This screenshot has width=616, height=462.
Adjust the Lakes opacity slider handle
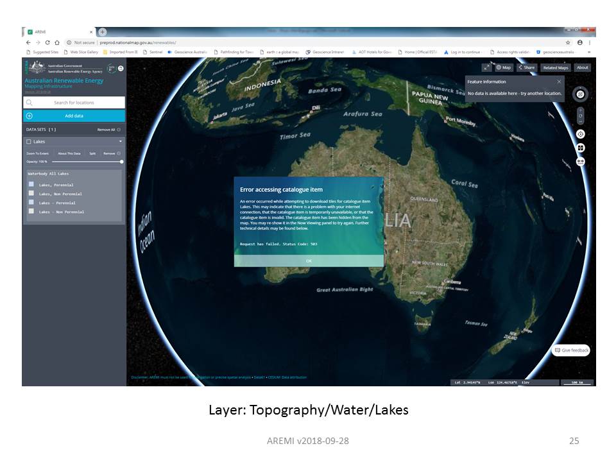122,162
